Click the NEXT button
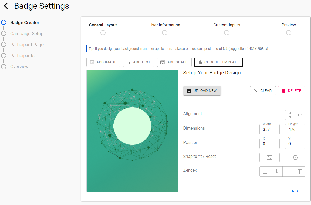 (x=296, y=191)
